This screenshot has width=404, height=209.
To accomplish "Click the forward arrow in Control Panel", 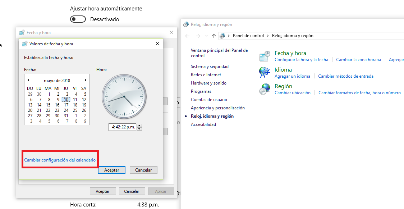I will point(198,36).
